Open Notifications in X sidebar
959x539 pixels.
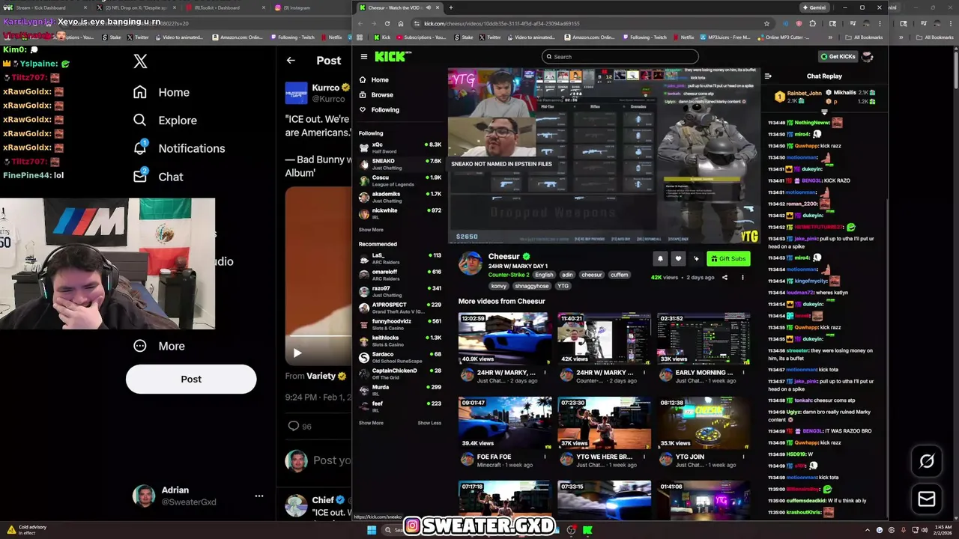pyautogui.click(x=179, y=148)
